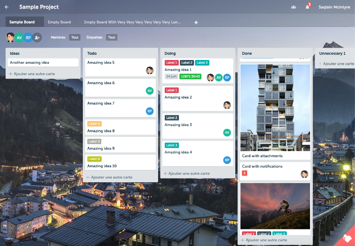Click RP avatar on Amazing idea 4
Image resolution: width=355 pixels, height=246 pixels.
click(x=227, y=160)
